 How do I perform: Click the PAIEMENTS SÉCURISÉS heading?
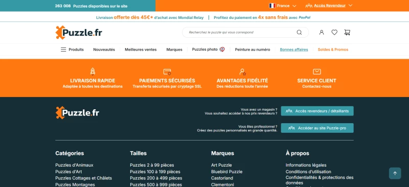point(167,81)
